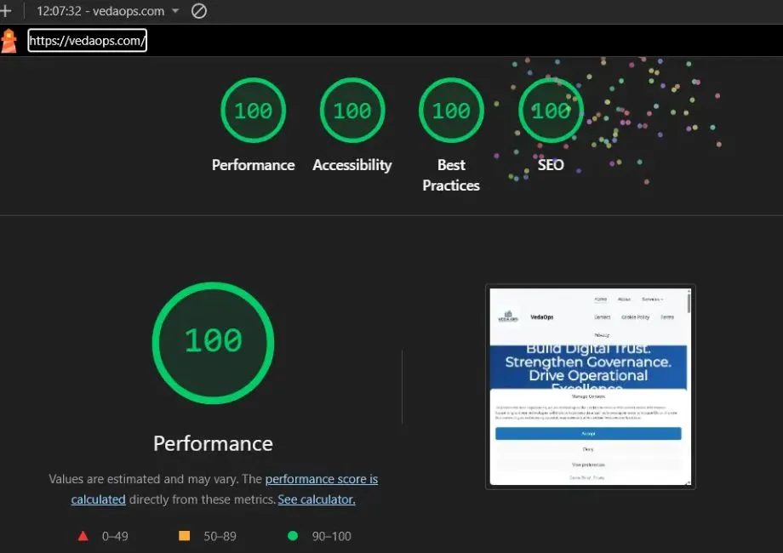
Task: Click the '50–89' legend text
Action: [220, 536]
